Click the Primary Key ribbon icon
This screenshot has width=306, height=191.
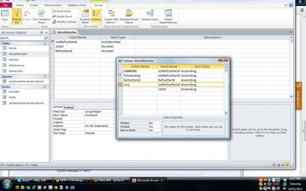coord(17,16)
